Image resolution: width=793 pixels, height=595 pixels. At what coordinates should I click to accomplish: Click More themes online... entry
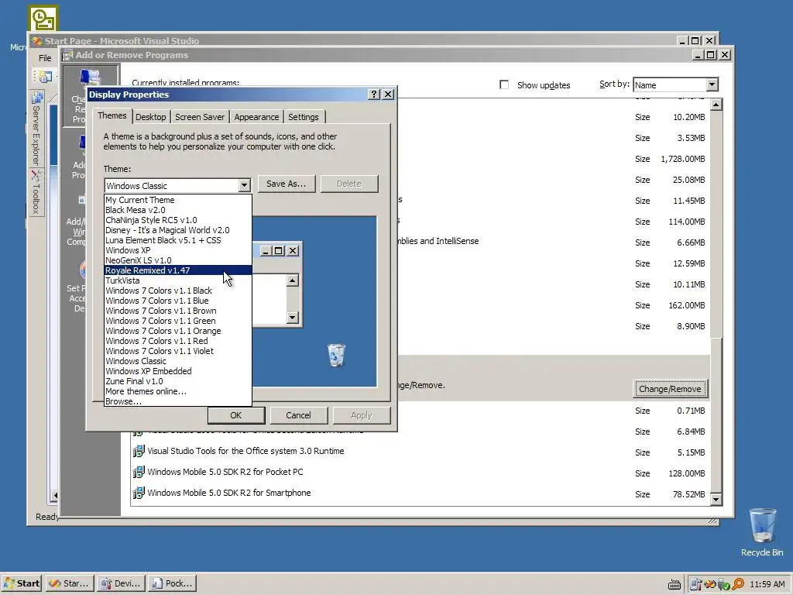tap(177, 391)
